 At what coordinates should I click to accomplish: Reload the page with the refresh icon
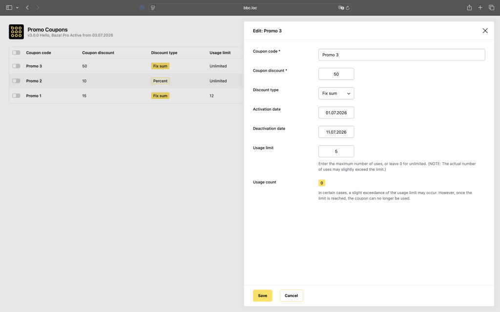(x=348, y=8)
